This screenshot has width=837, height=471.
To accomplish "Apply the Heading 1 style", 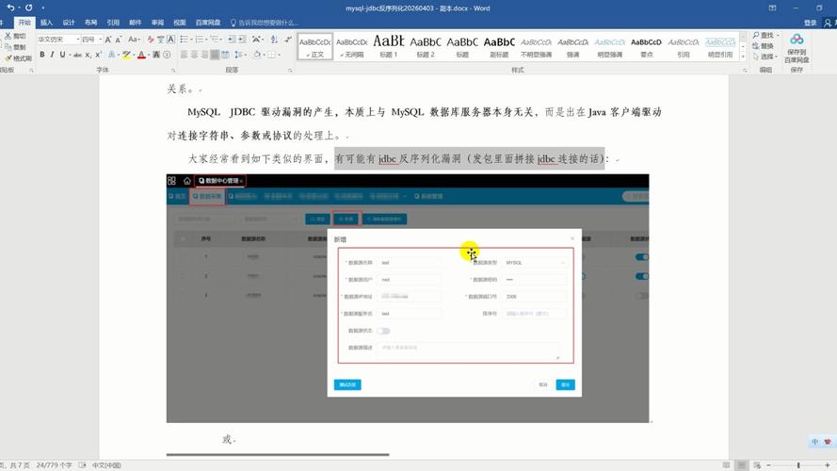I will pos(389,47).
